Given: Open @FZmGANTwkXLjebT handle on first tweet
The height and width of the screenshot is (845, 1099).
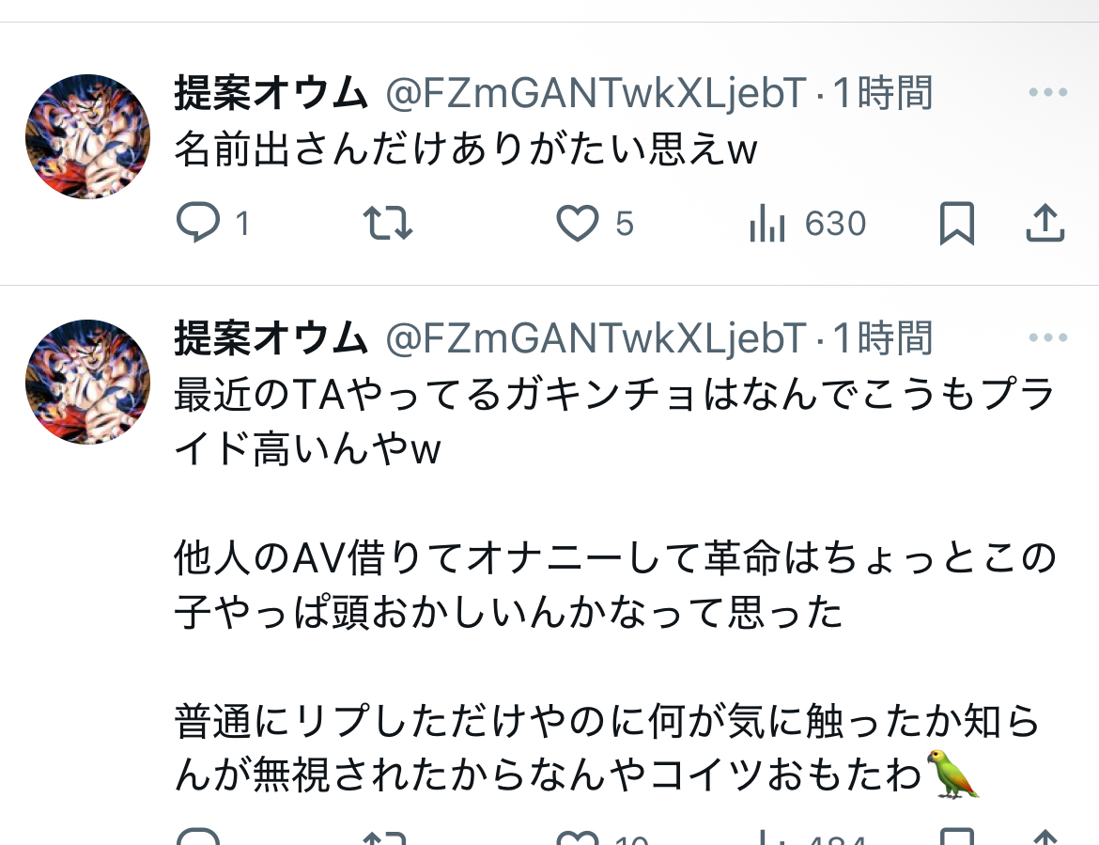Looking at the screenshot, I should coord(596,93).
